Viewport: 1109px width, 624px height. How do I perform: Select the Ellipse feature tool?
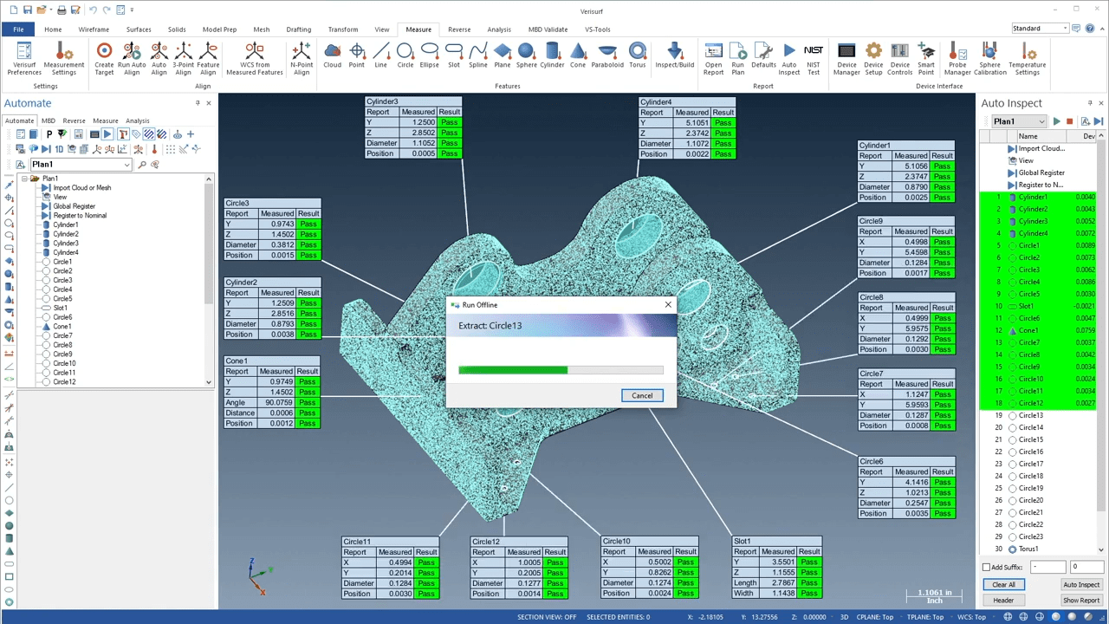(429, 55)
